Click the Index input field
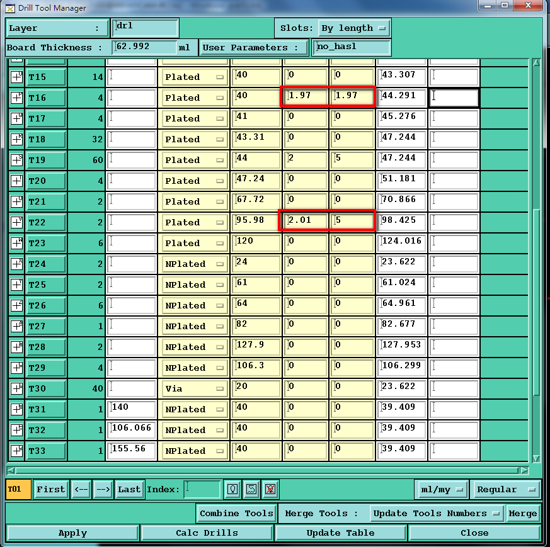Image resolution: width=550 pixels, height=547 pixels. [202, 489]
